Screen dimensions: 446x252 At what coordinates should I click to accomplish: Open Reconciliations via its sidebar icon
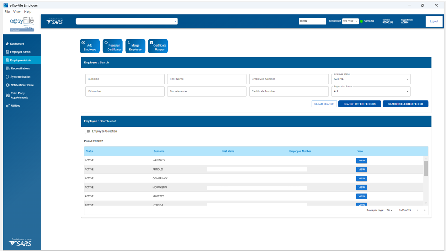pyautogui.click(x=7, y=69)
